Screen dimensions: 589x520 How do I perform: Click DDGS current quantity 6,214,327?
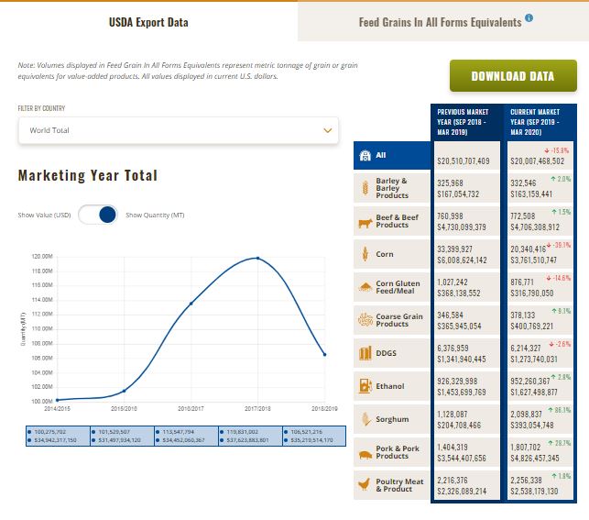[526, 349]
